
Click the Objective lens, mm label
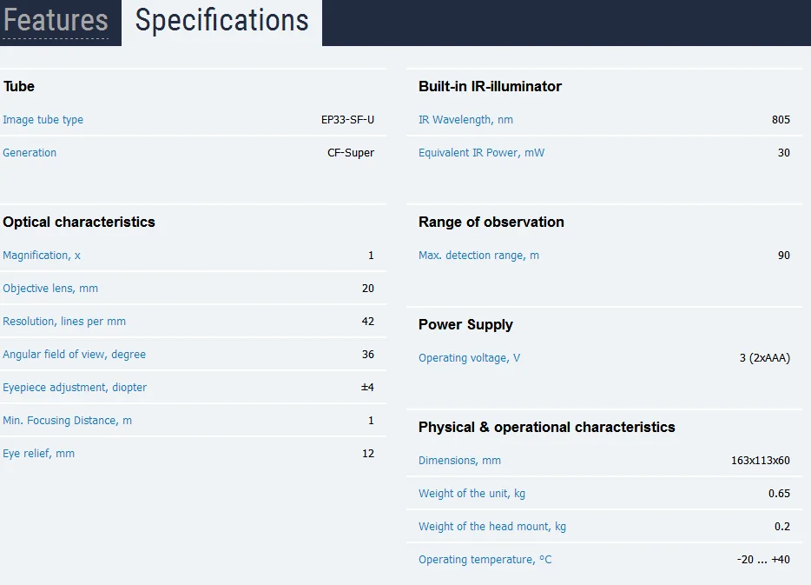[50, 289]
